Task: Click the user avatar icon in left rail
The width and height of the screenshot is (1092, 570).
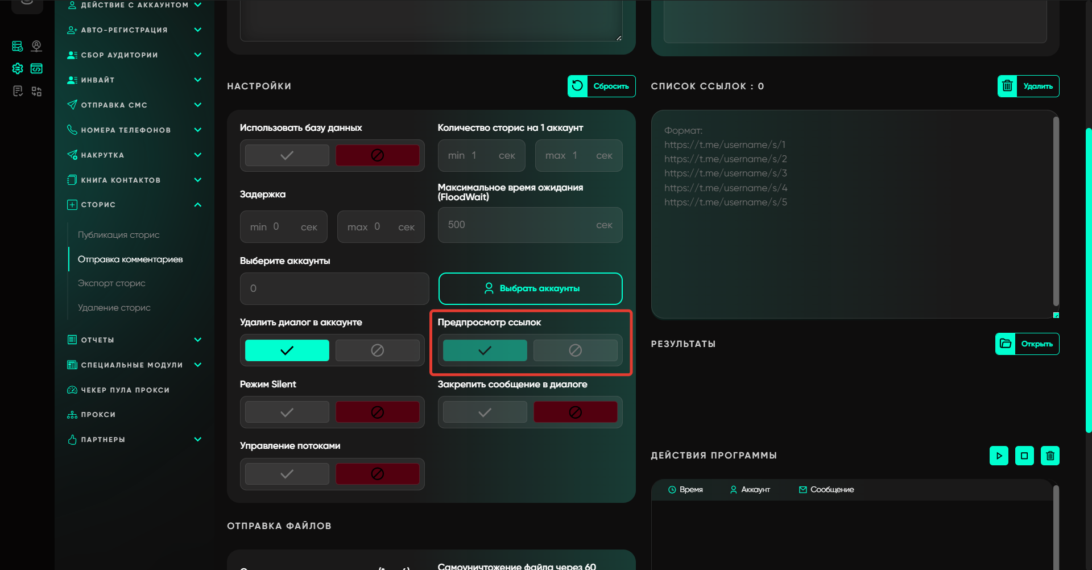Action: (x=36, y=46)
